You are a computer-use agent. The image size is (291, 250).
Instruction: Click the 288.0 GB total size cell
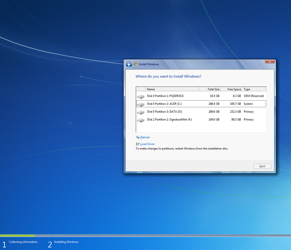[x=214, y=104]
